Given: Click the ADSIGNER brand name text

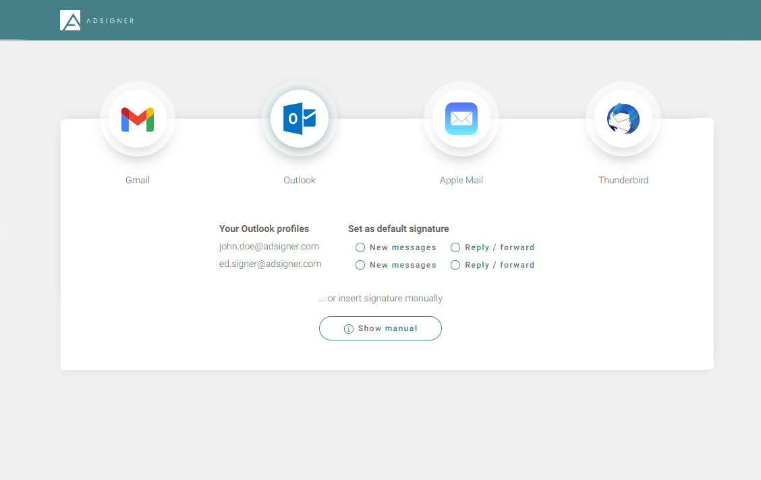Looking at the screenshot, I should click(110, 21).
